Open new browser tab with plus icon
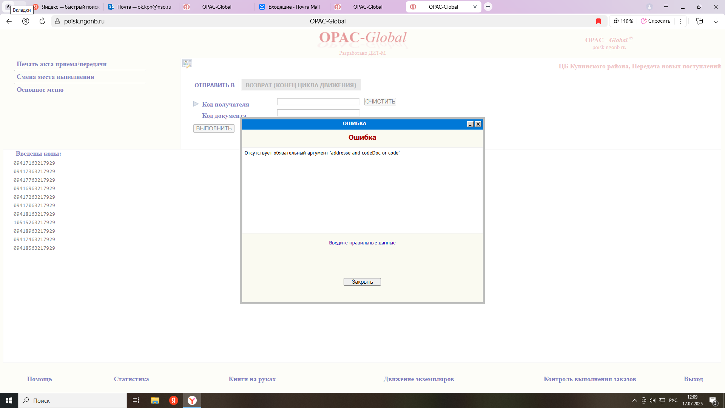Viewport: 725px width, 408px height. tap(488, 7)
